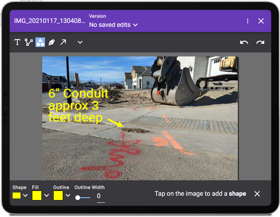Select the polyline path tool
The height and width of the screenshot is (217, 280).
[x=29, y=42]
